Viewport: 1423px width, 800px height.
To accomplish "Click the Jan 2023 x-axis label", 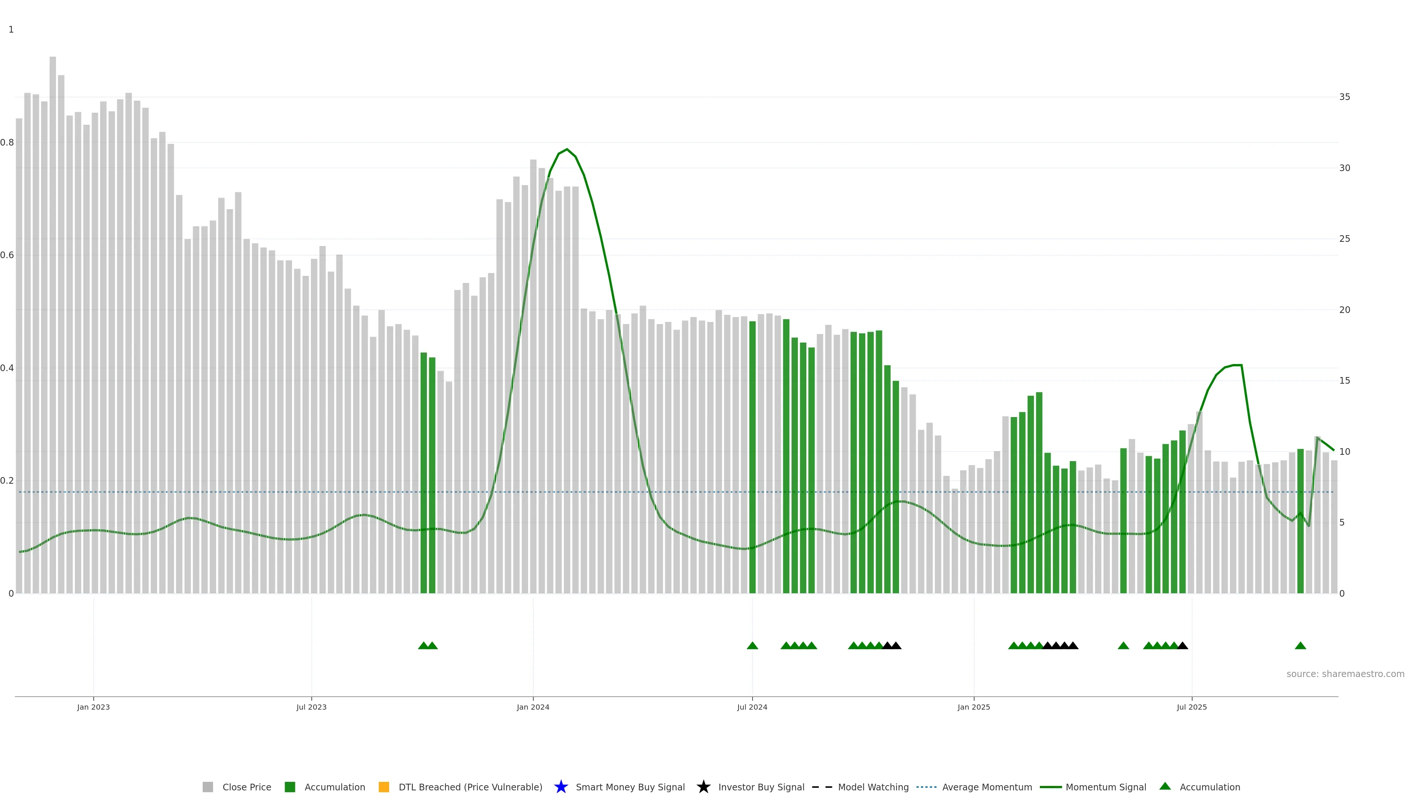I will point(93,707).
